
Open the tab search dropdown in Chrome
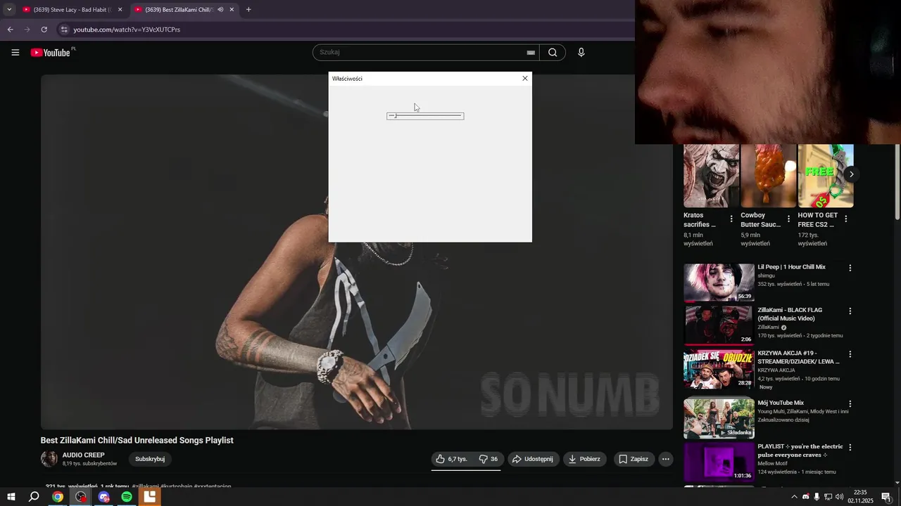pos(9,10)
